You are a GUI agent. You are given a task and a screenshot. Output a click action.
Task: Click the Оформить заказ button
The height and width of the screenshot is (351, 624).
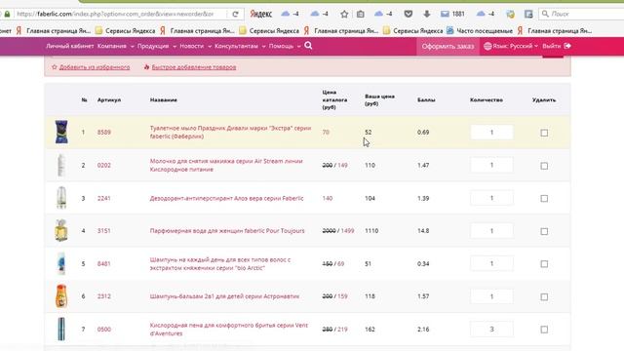click(x=448, y=46)
